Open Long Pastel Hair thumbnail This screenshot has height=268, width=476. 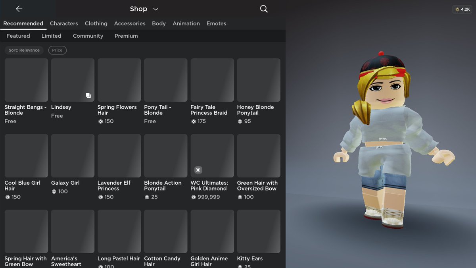click(x=119, y=231)
